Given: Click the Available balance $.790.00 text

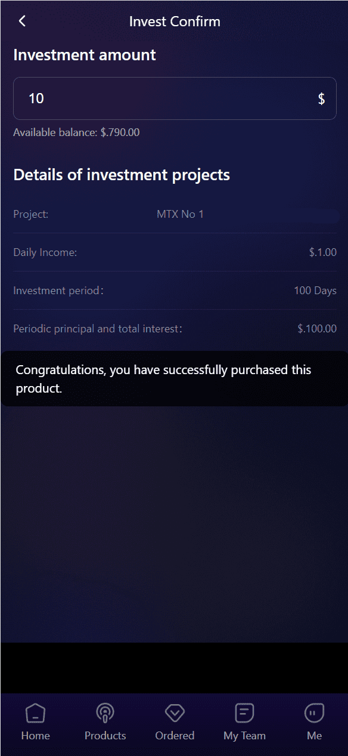Looking at the screenshot, I should pyautogui.click(x=76, y=132).
